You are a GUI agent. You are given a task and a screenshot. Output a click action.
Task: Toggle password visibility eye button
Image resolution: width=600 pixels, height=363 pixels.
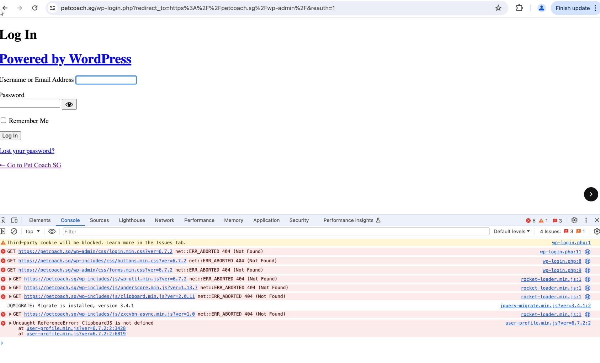(x=69, y=104)
